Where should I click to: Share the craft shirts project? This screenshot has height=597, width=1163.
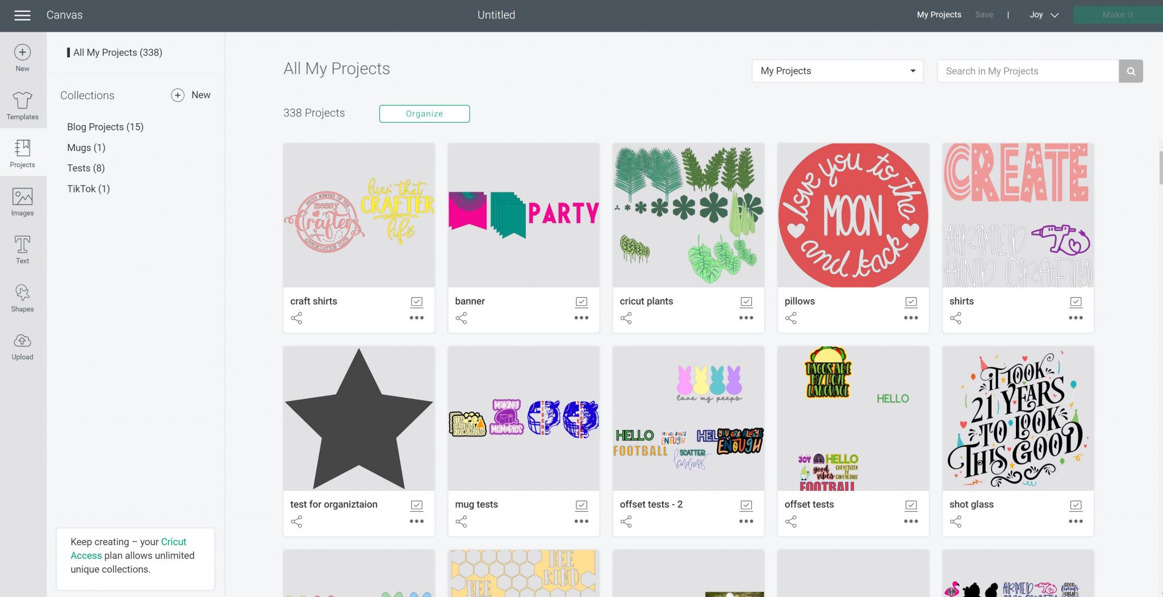tap(296, 318)
